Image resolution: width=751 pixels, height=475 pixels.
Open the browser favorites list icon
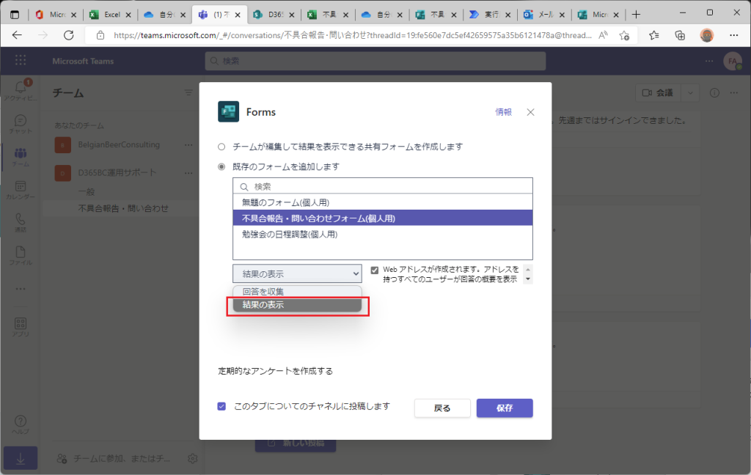click(x=653, y=35)
